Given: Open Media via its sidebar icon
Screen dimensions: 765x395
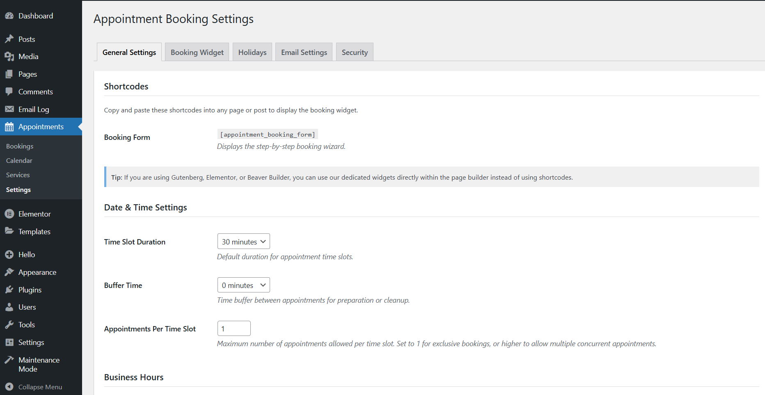Looking at the screenshot, I should coord(9,57).
